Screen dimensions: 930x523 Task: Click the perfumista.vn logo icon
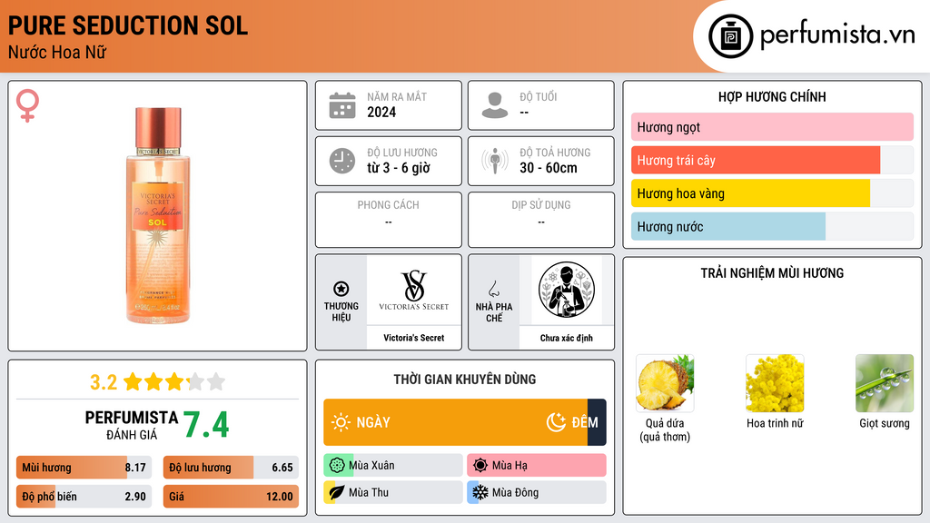point(730,36)
